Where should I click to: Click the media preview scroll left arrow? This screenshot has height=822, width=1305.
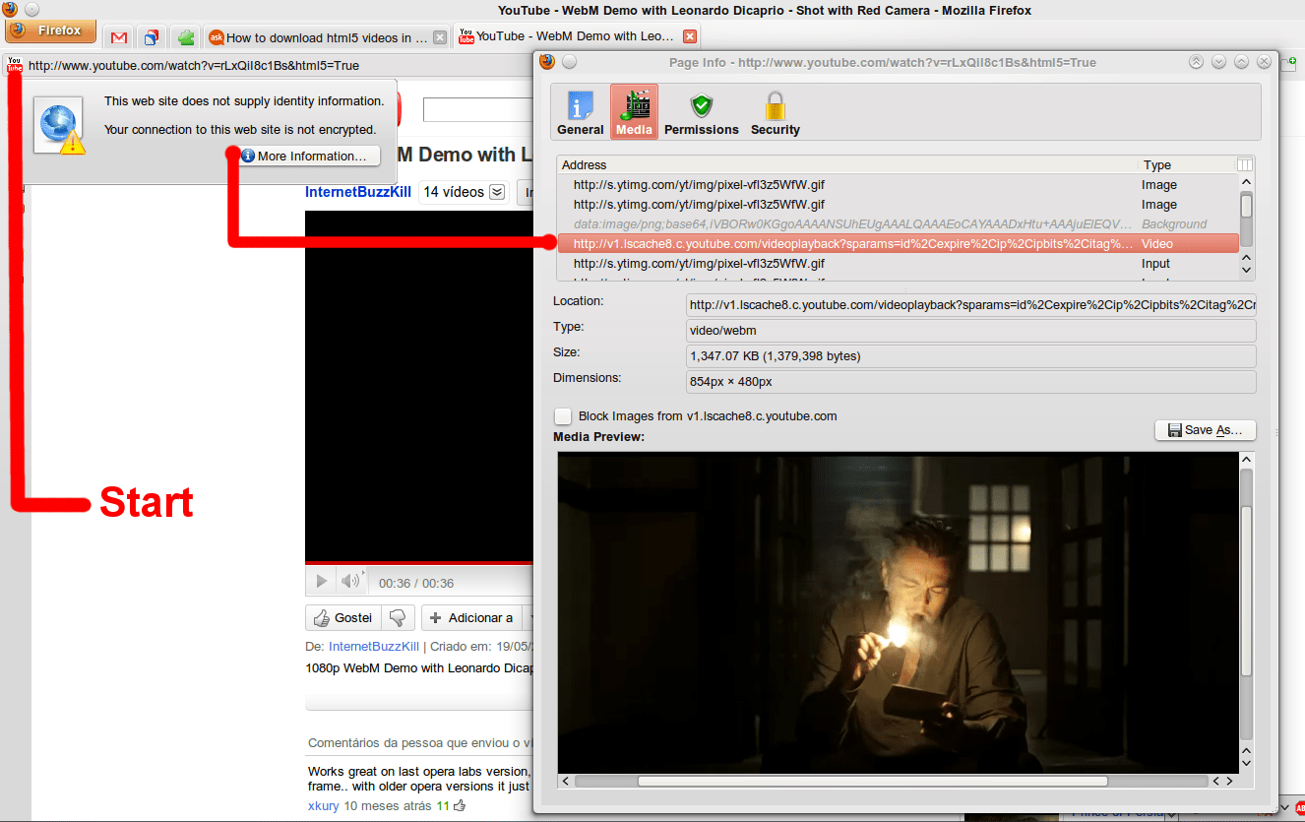[x=564, y=781]
